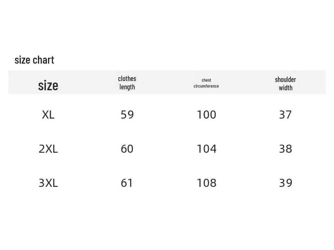Select the "width" header word
This screenshot has width=334, height=250.
point(285,88)
